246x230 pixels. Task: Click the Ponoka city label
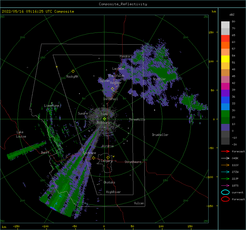(x=125, y=56)
